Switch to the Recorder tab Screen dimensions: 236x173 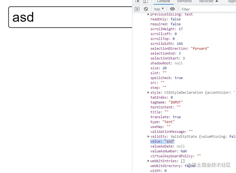209,1
